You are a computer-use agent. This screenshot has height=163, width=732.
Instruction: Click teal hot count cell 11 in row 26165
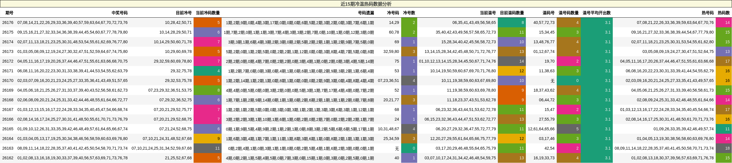pyautogui.click(x=724, y=129)
